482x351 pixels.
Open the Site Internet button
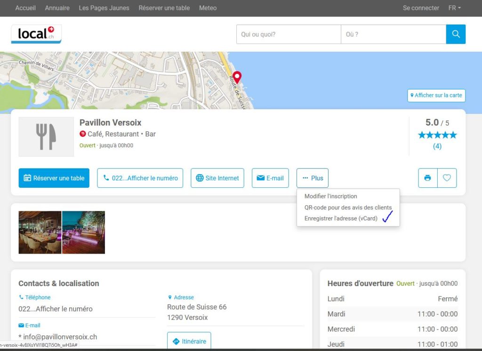pos(217,178)
